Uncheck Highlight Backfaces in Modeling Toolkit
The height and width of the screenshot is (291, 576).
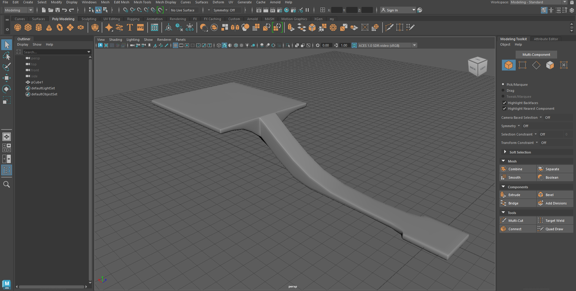pyautogui.click(x=505, y=103)
